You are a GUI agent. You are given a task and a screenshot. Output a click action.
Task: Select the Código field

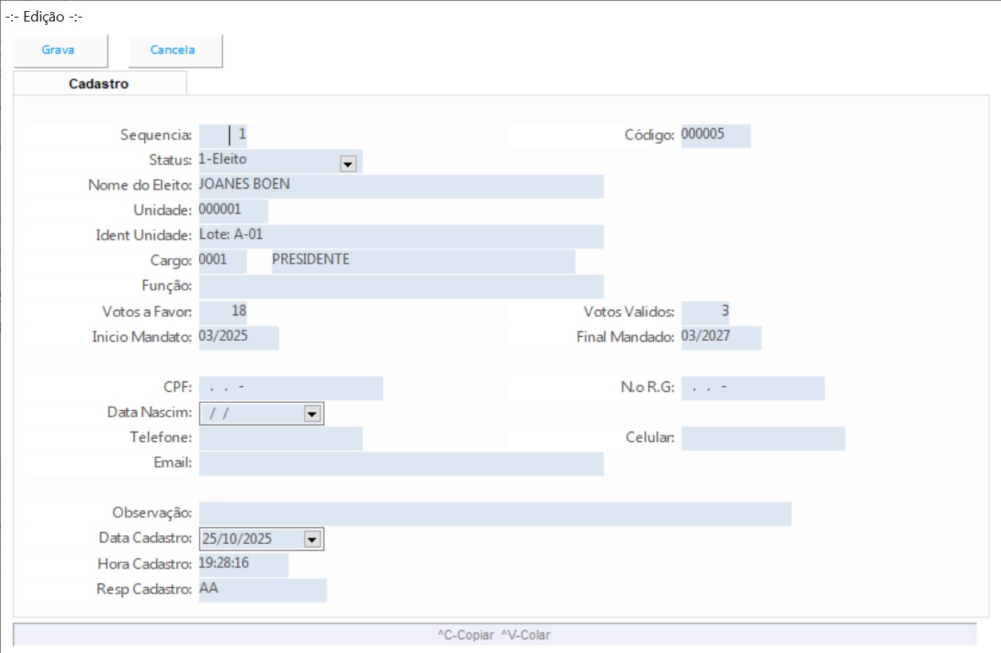(x=714, y=135)
